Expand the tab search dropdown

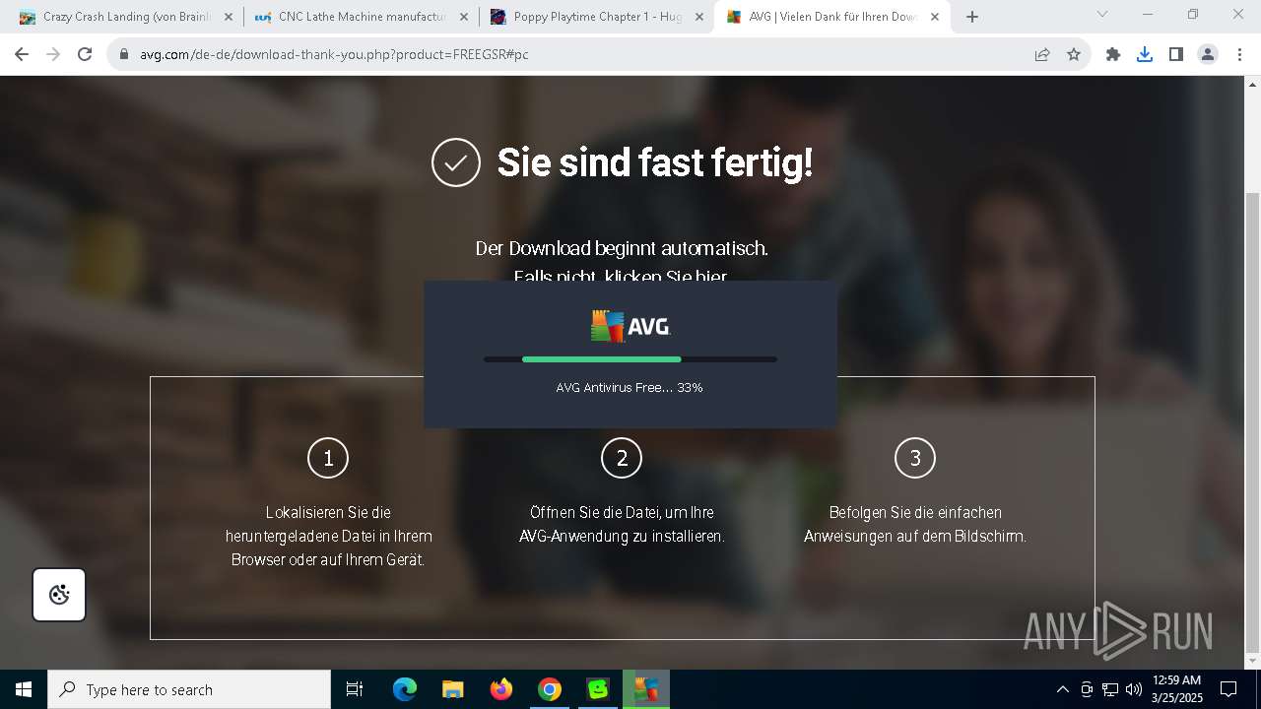point(1102,14)
